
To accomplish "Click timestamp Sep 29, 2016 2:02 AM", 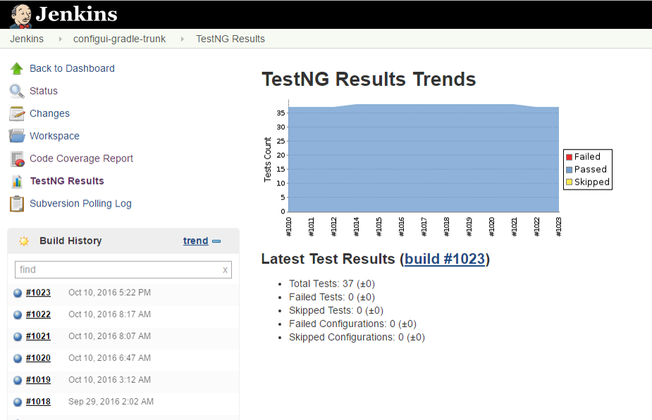I will (111, 402).
